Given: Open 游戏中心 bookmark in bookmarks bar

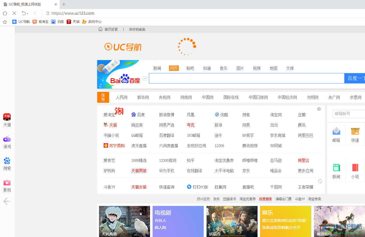Looking at the screenshot, I should [92, 22].
